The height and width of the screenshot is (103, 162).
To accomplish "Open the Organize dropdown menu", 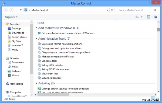I will [x=11, y=17].
